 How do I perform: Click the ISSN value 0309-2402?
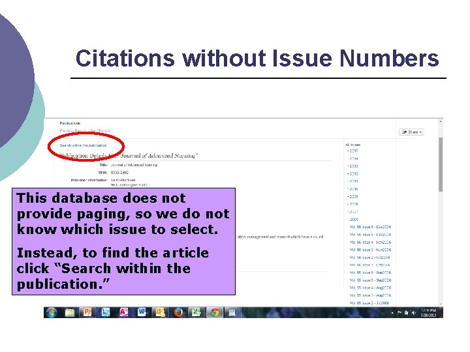[x=119, y=173]
